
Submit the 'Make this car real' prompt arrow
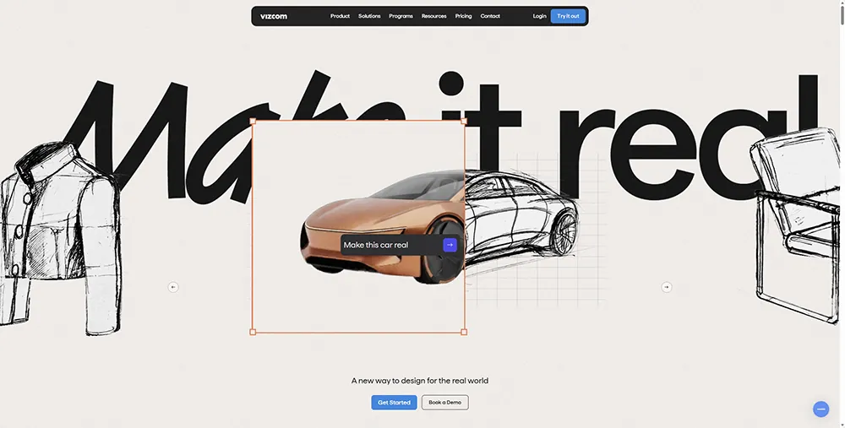pyautogui.click(x=450, y=245)
